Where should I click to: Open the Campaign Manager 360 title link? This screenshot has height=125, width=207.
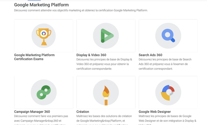pyautogui.click(x=32, y=112)
